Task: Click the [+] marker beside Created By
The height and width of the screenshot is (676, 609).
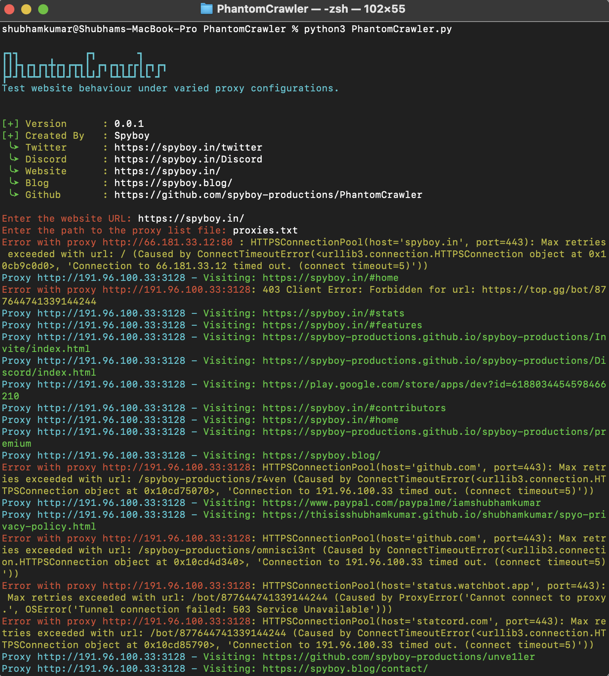Action: 11,136
